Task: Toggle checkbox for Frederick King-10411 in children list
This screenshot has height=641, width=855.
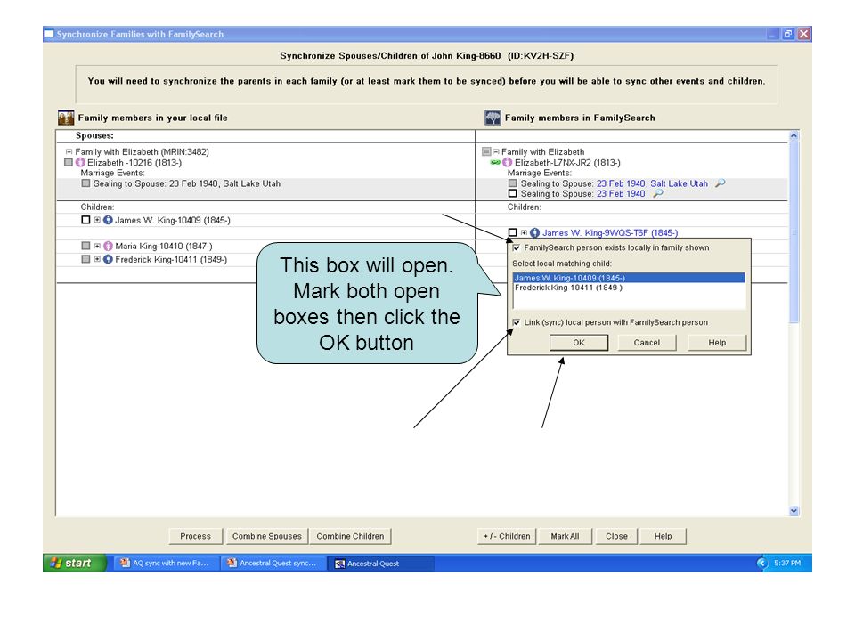Action: pos(85,259)
